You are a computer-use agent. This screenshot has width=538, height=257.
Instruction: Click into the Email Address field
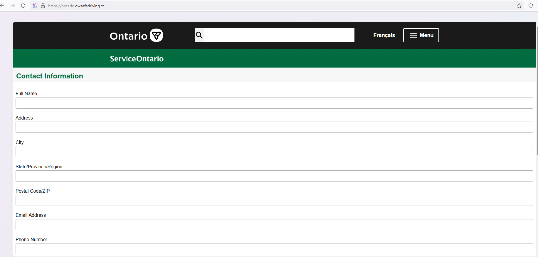point(274,225)
